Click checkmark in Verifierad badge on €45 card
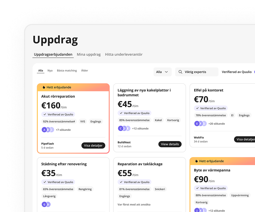 (x=121, y=113)
